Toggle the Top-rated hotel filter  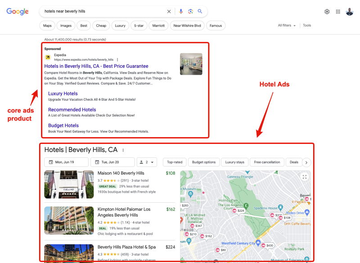[175, 162]
